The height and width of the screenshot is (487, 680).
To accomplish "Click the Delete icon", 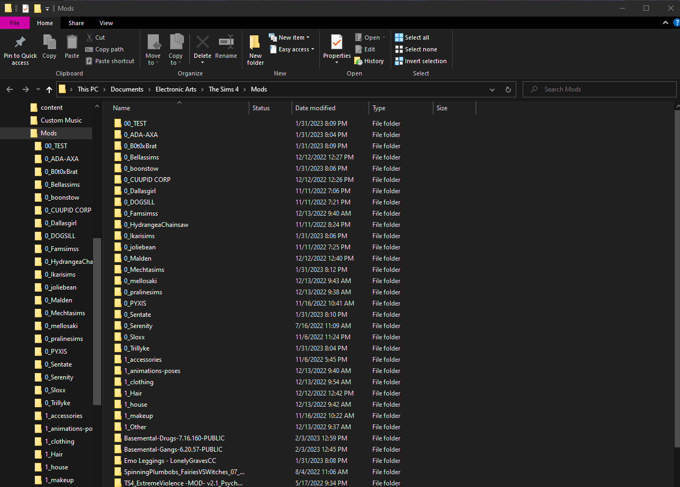I will 202,43.
